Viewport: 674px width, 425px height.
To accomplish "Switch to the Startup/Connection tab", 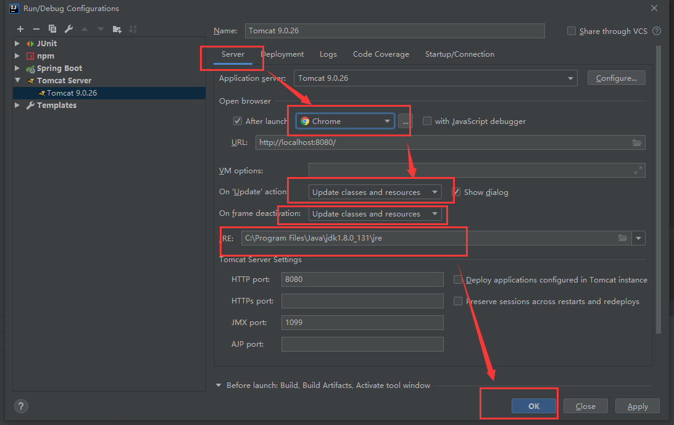I will [459, 54].
